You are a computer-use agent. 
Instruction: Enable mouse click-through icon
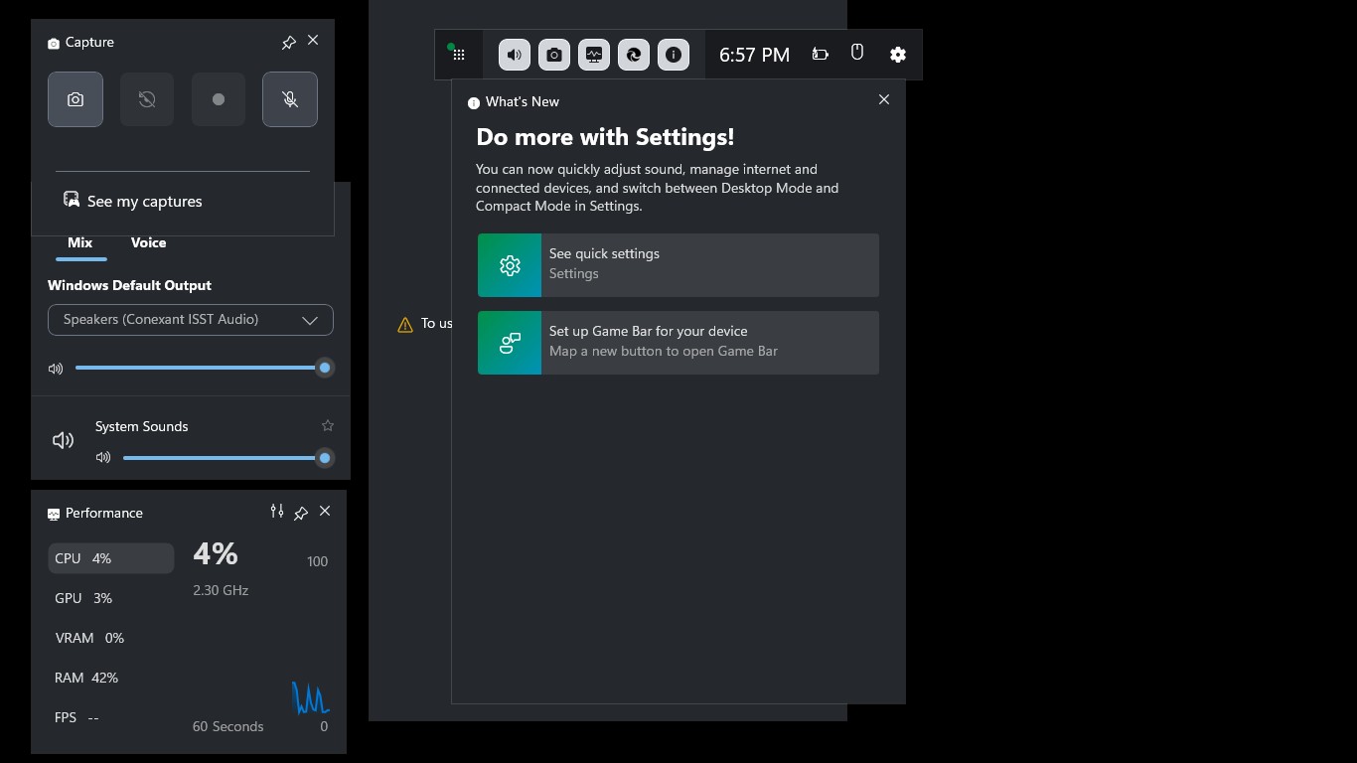(857, 53)
